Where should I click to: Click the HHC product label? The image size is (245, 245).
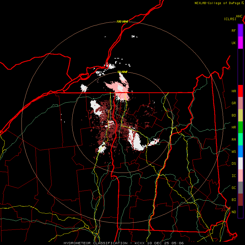tap(239, 16)
